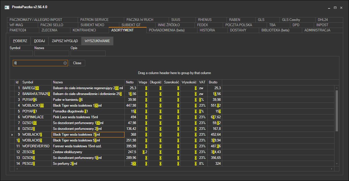The image size is (349, 181).
Task: Clear the search box with the X icon
Action: click(65, 63)
